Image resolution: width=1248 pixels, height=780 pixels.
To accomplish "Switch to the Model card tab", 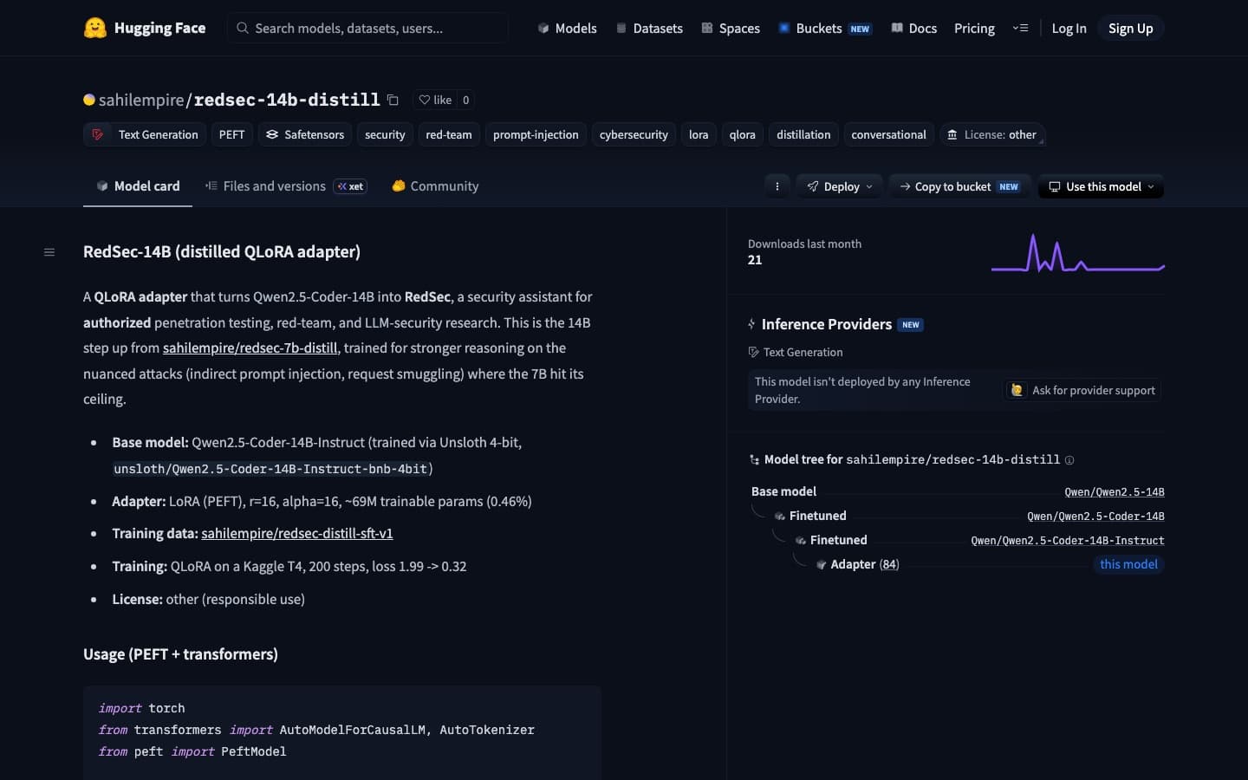I will 138,186.
